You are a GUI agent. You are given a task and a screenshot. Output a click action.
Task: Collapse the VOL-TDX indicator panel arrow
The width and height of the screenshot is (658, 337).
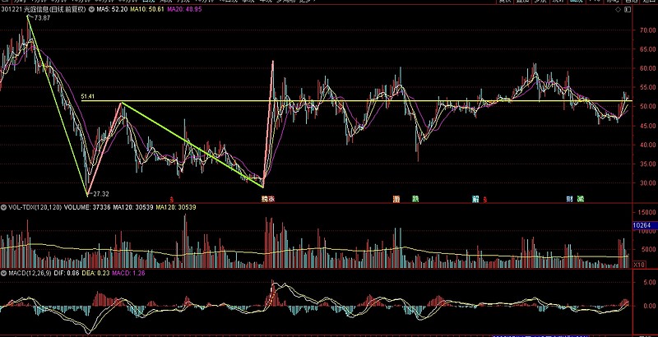coord(3,207)
